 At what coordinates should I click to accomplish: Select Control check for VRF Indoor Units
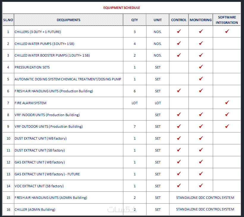[179, 114]
